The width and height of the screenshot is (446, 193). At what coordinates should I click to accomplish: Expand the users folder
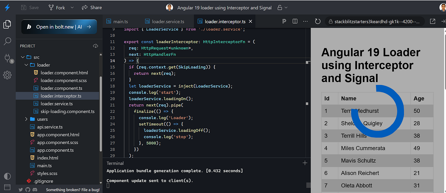click(26, 119)
